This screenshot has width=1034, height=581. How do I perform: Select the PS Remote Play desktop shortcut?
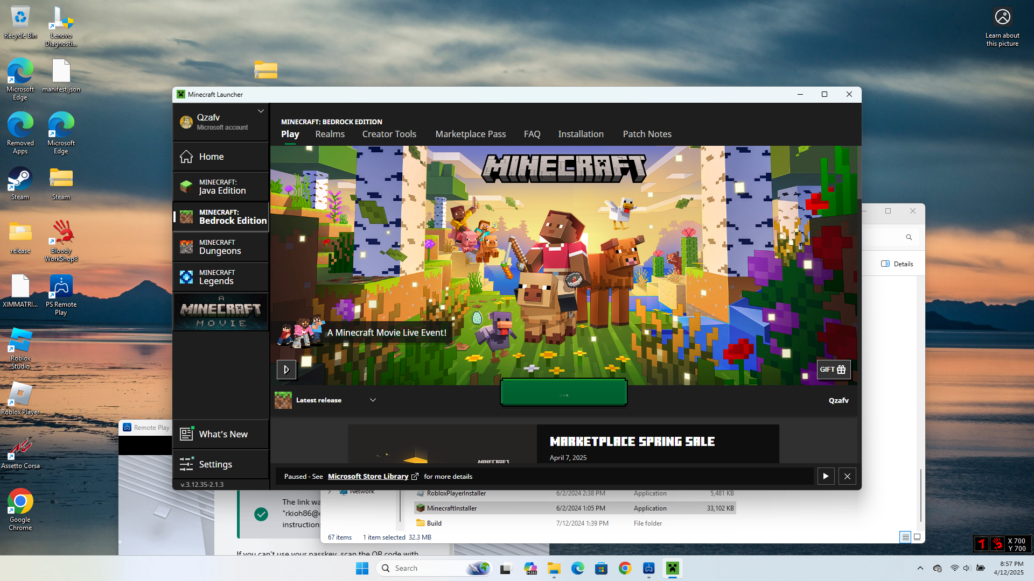pos(61,295)
